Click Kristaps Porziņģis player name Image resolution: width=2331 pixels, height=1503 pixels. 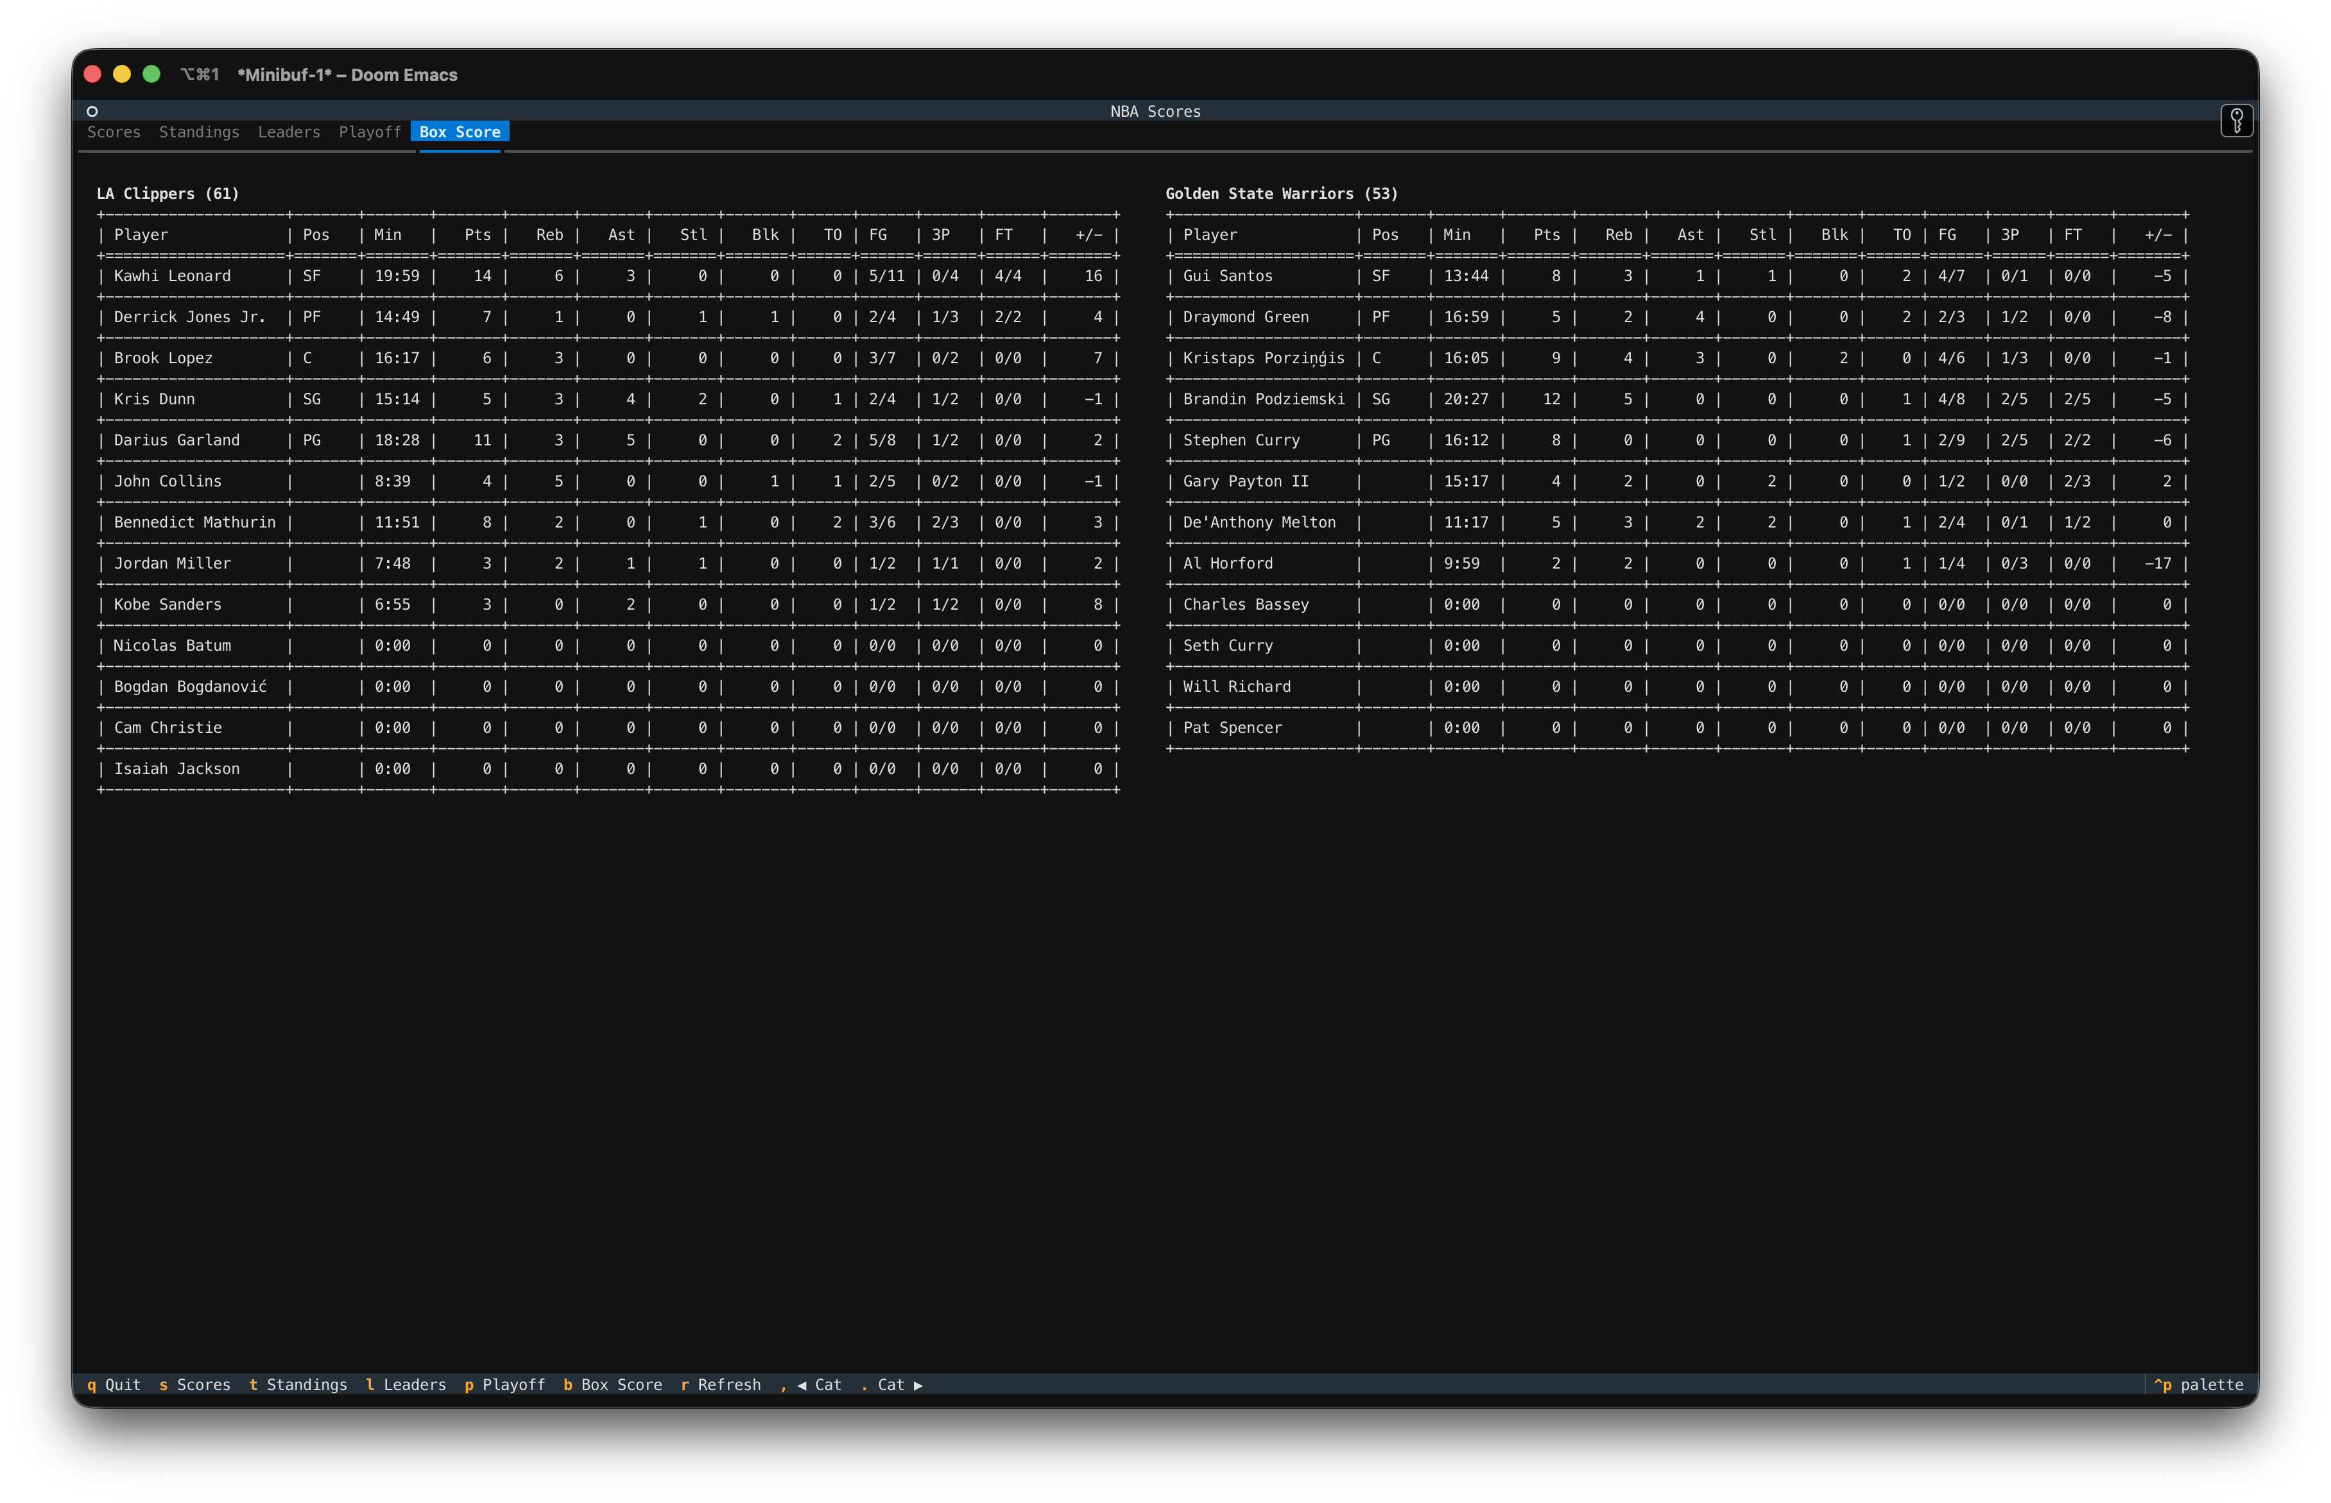pos(1264,358)
